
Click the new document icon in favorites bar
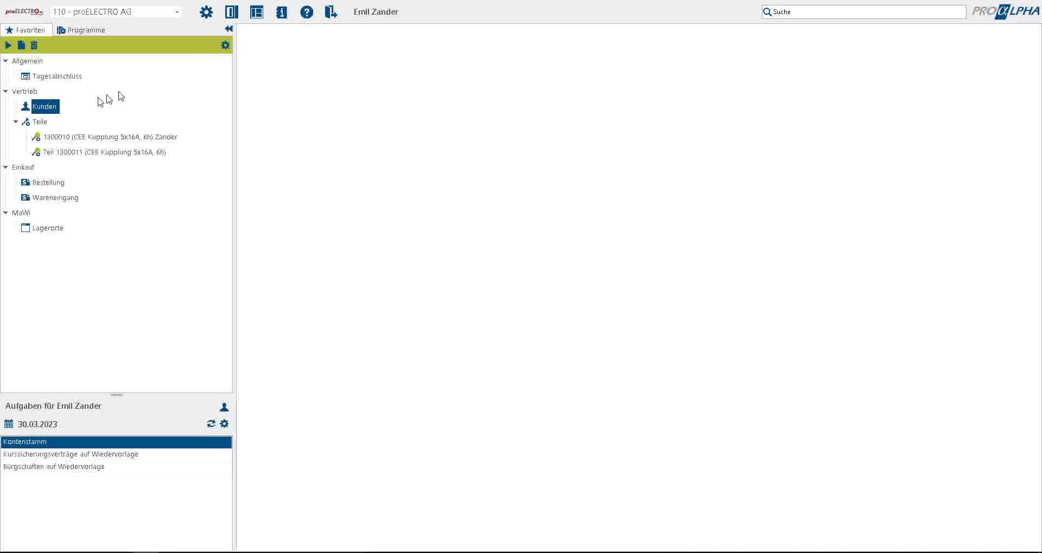point(21,45)
